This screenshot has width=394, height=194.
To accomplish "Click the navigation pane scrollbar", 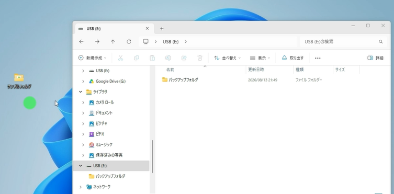I will click(152, 156).
